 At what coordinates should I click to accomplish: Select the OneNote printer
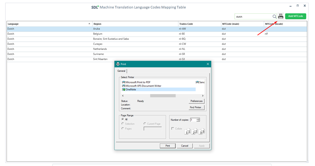coord(158,89)
